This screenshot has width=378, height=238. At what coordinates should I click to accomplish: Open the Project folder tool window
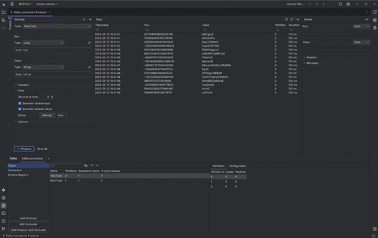[x=4, y=12]
